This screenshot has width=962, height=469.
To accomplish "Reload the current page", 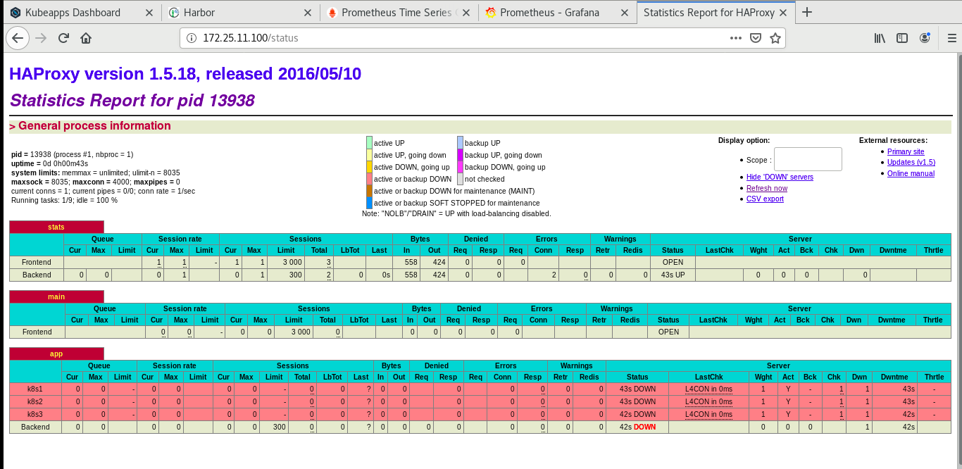I will 63,38.
